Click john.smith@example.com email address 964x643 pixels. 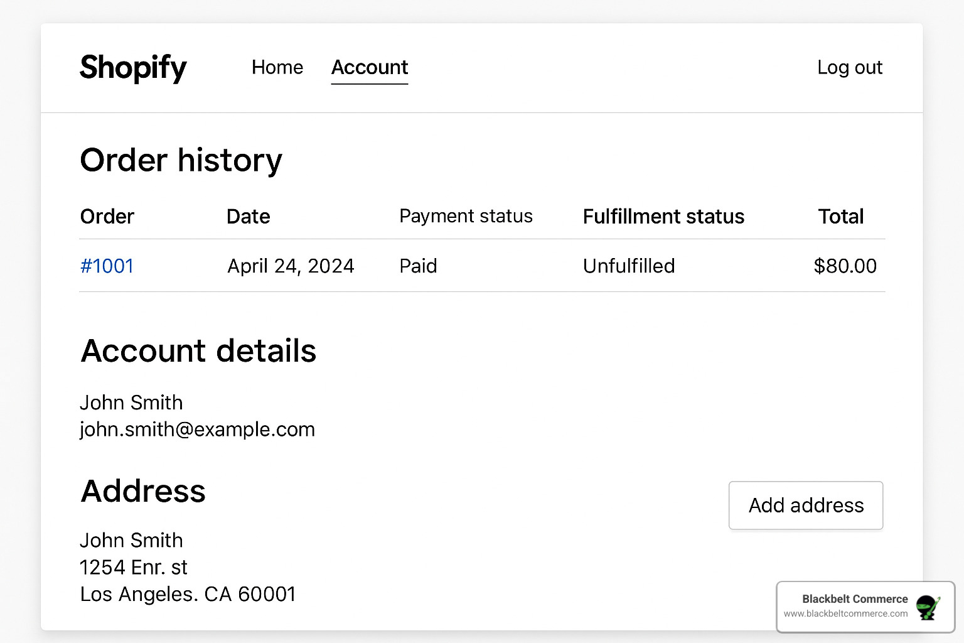197,430
